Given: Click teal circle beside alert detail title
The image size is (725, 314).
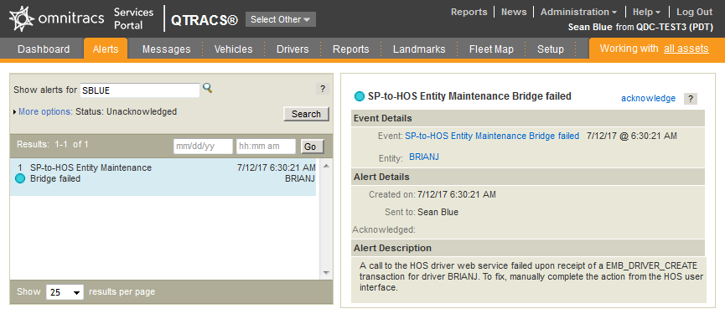Looking at the screenshot, I should 360,96.
